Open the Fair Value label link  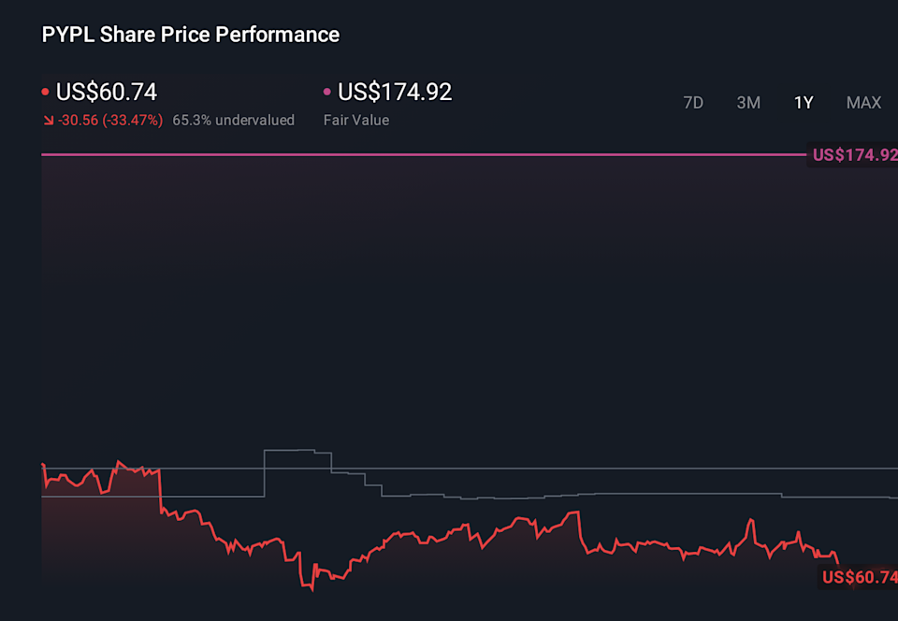(x=355, y=120)
